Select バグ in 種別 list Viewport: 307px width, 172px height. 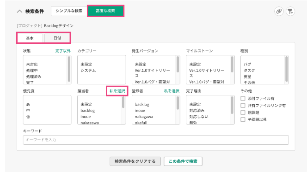point(247,64)
